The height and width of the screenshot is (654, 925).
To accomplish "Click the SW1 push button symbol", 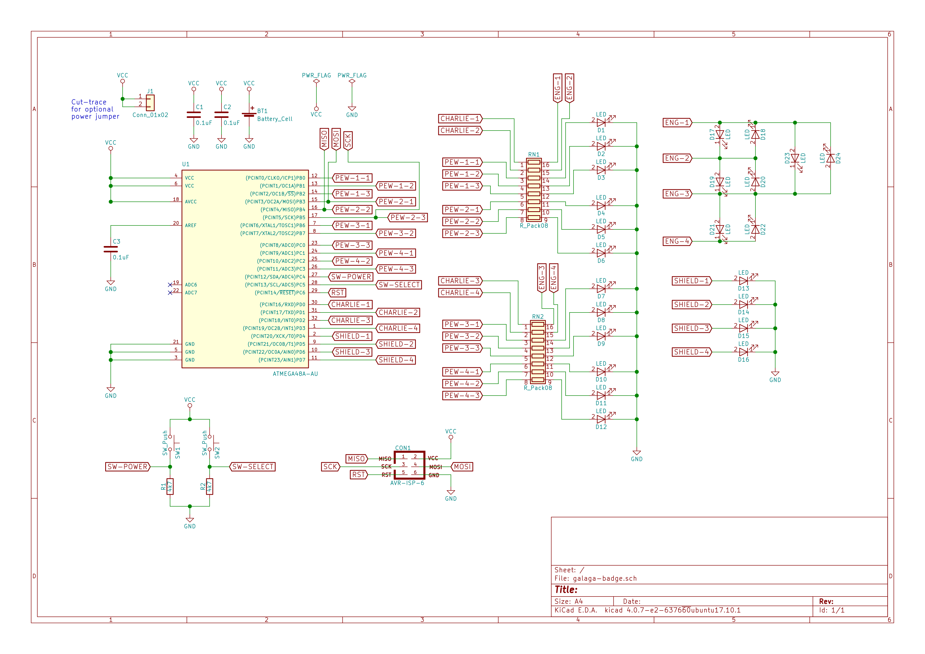I will [172, 443].
